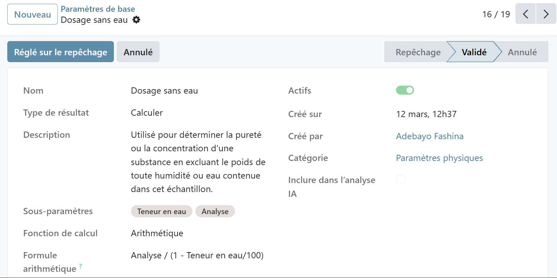Go to previous record arrow
The image size is (557, 278).
525,14
